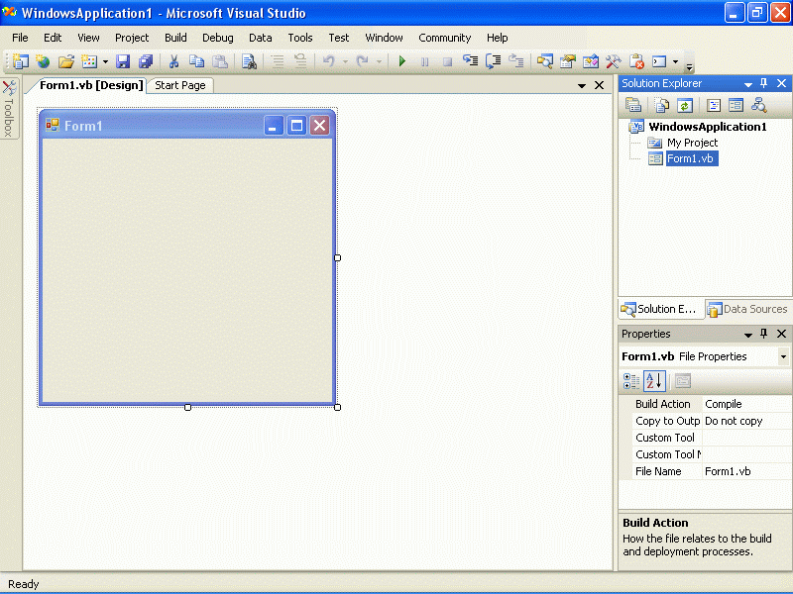Screen dimensions: 793x594
Task: Select the Solution E... panel tab
Action: (659, 309)
